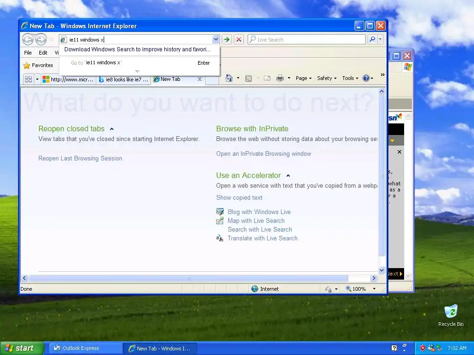Image resolution: width=474 pixels, height=355 pixels.
Task: Switch to the ie8 looks like ie7 tab
Action: coord(124,80)
